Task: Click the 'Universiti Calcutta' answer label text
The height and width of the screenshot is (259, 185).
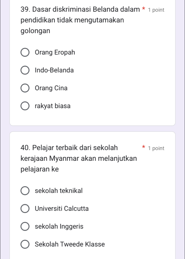Action: 62,208
